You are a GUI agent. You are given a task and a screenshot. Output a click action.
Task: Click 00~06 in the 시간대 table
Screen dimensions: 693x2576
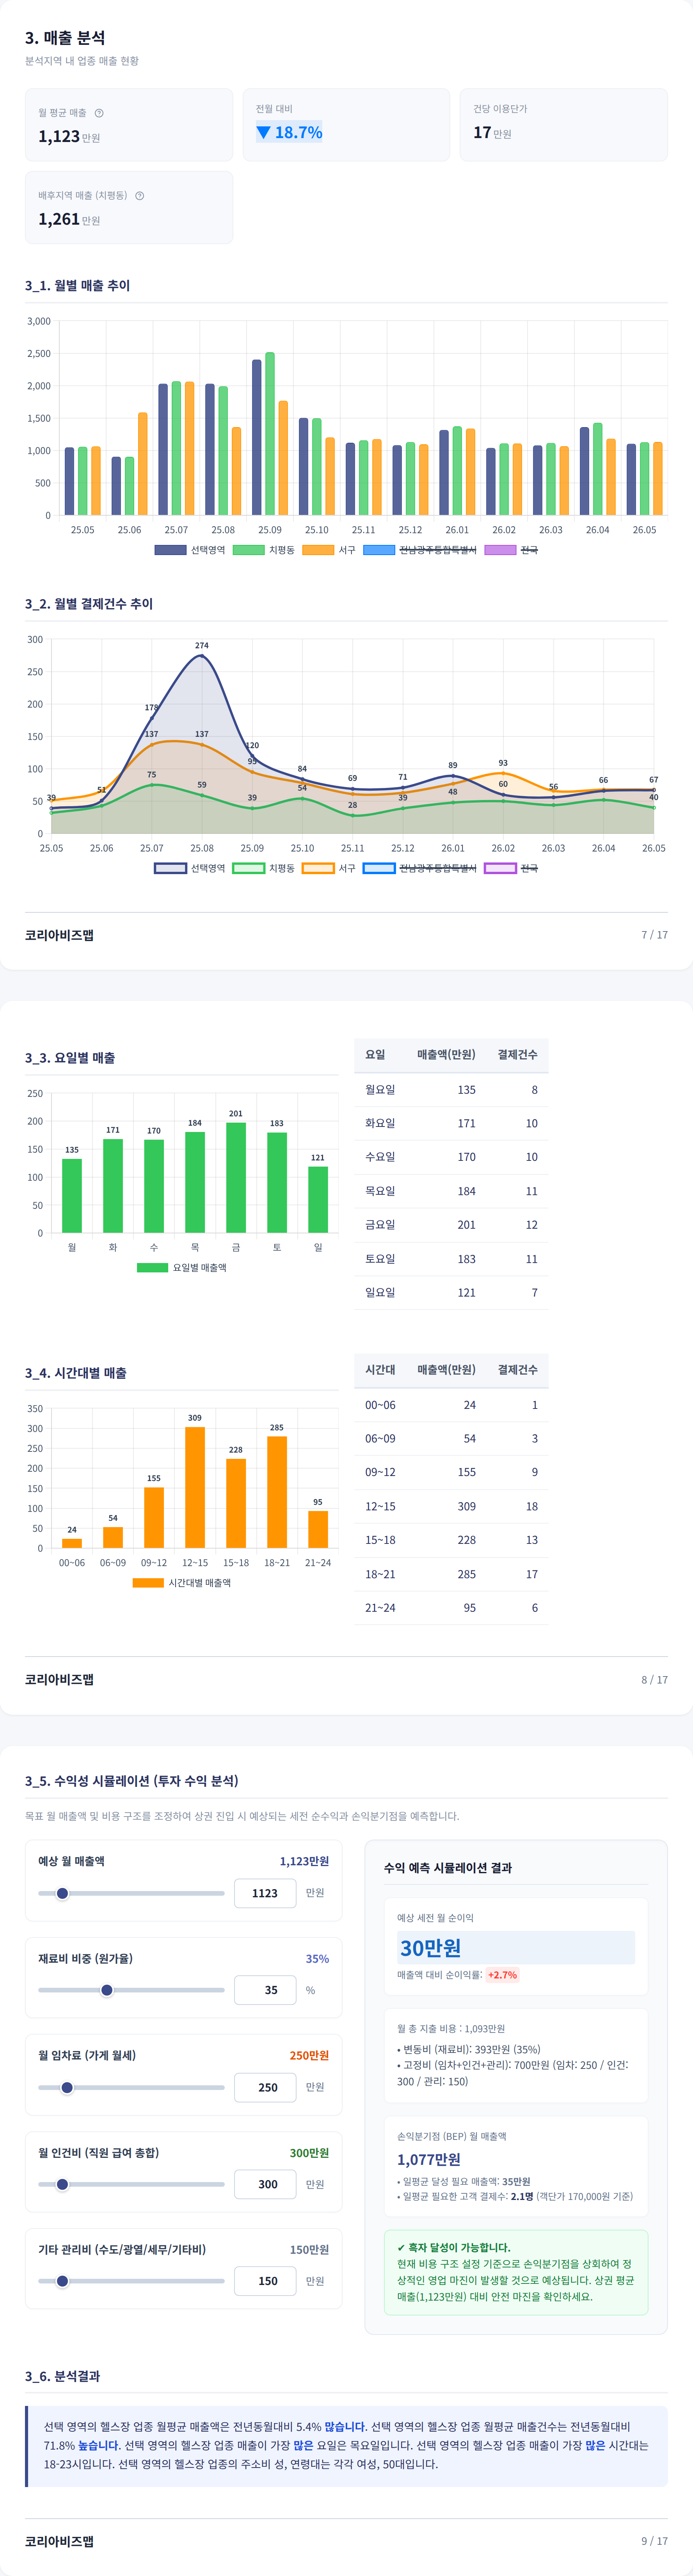click(380, 1405)
